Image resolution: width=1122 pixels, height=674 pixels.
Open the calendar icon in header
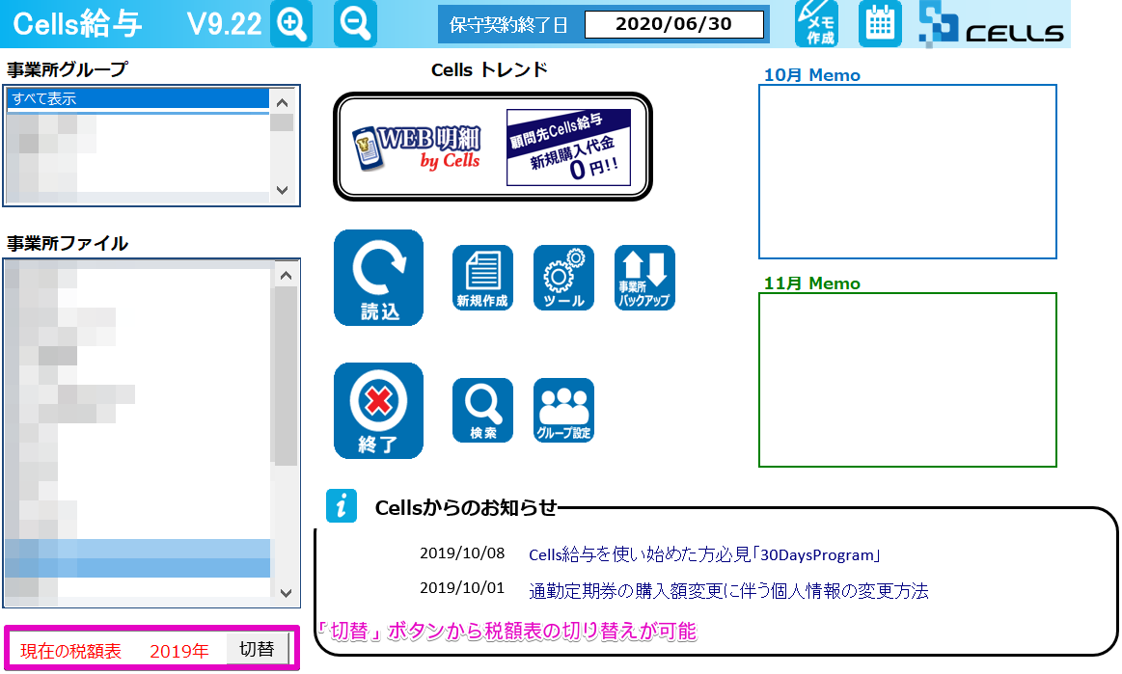point(880,23)
